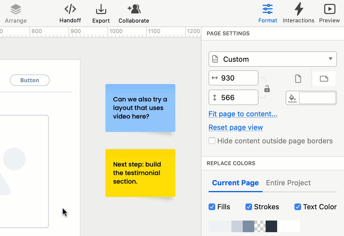Switch to the Entire Project tab
344x236 pixels.
click(x=288, y=183)
